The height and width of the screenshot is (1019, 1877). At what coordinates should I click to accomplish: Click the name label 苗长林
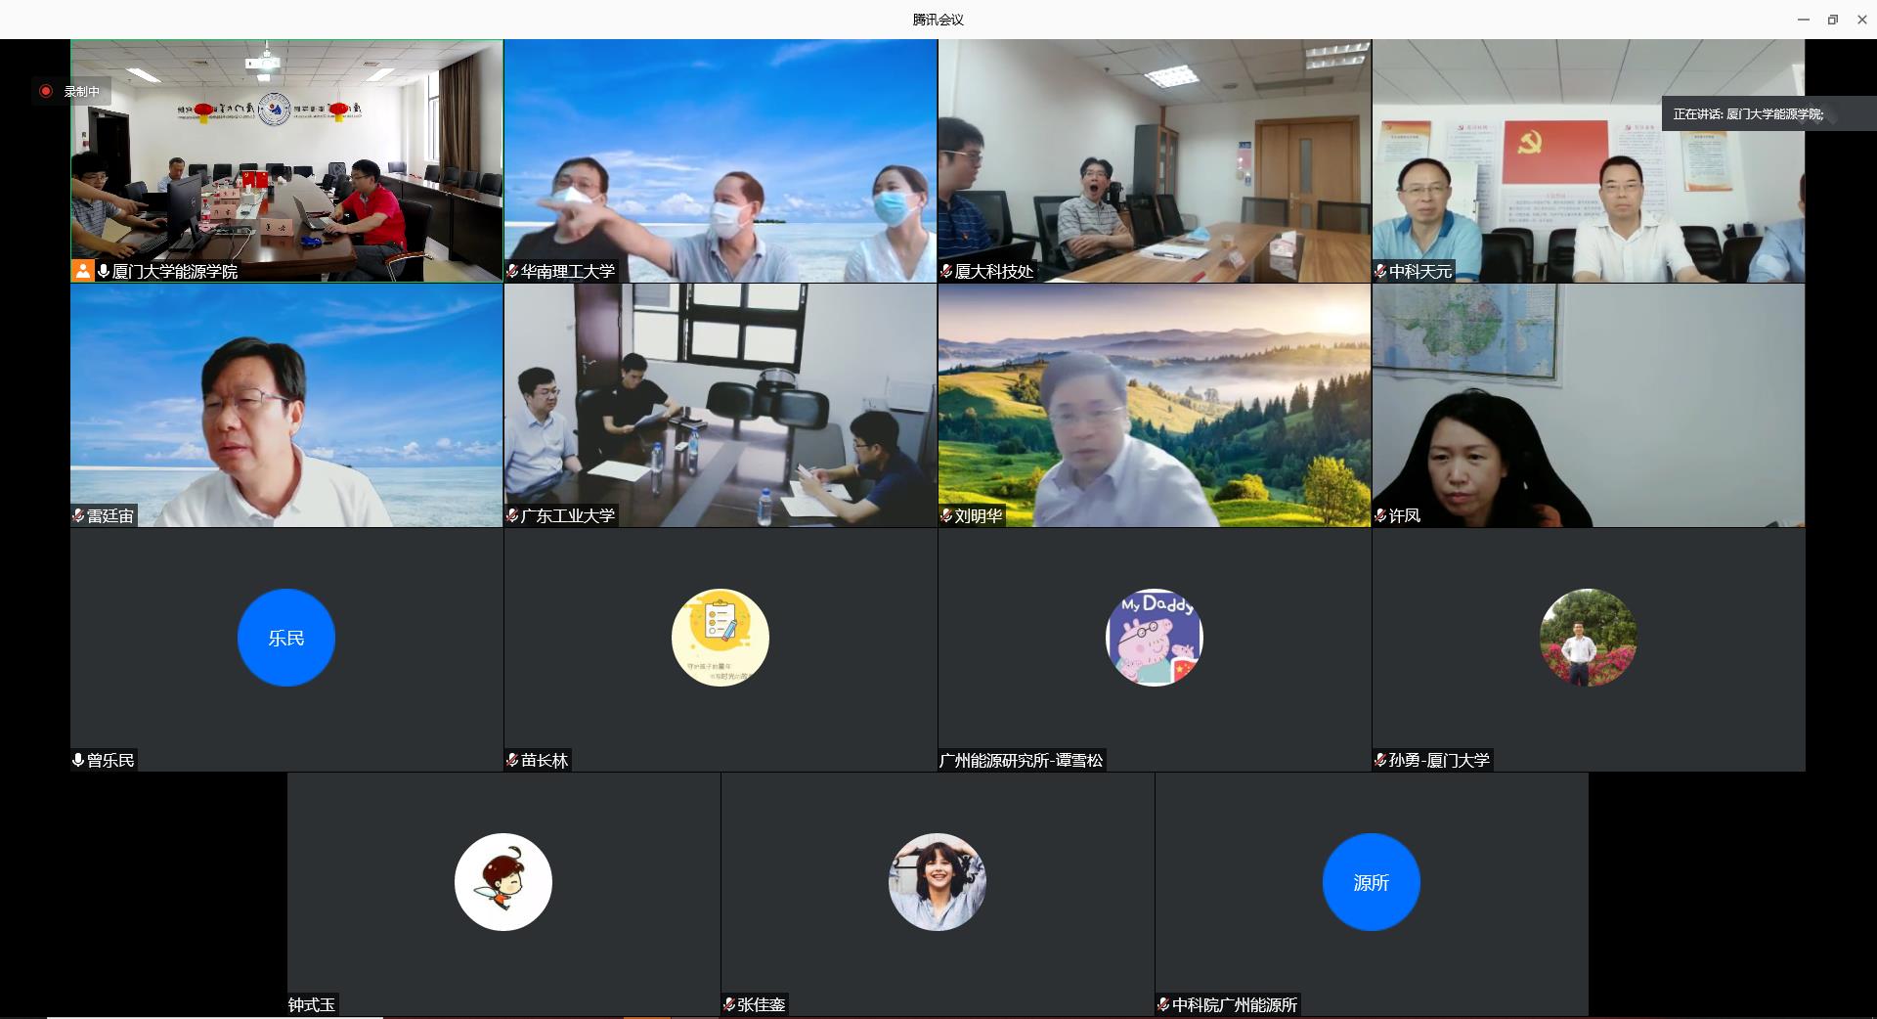[545, 760]
